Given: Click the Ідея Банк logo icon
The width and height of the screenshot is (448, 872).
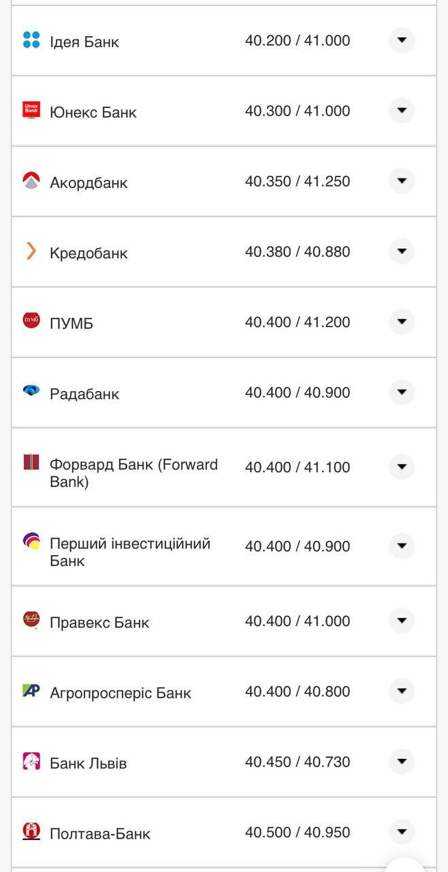Looking at the screenshot, I should click(30, 40).
